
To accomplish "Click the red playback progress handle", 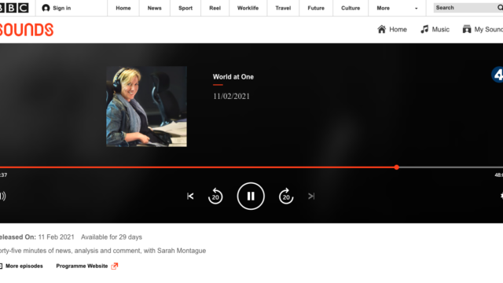I will click(x=397, y=167).
